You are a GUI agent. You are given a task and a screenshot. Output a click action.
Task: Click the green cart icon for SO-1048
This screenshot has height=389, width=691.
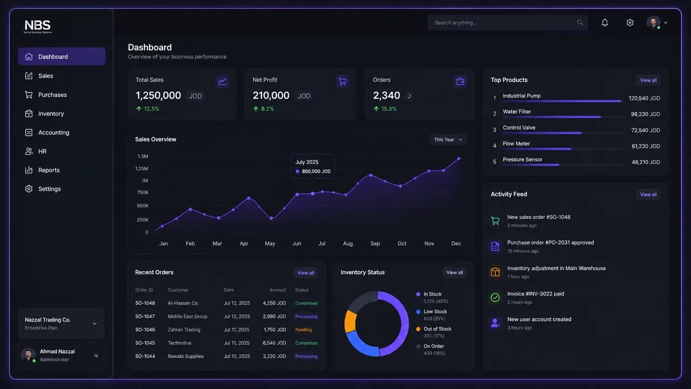click(x=495, y=221)
